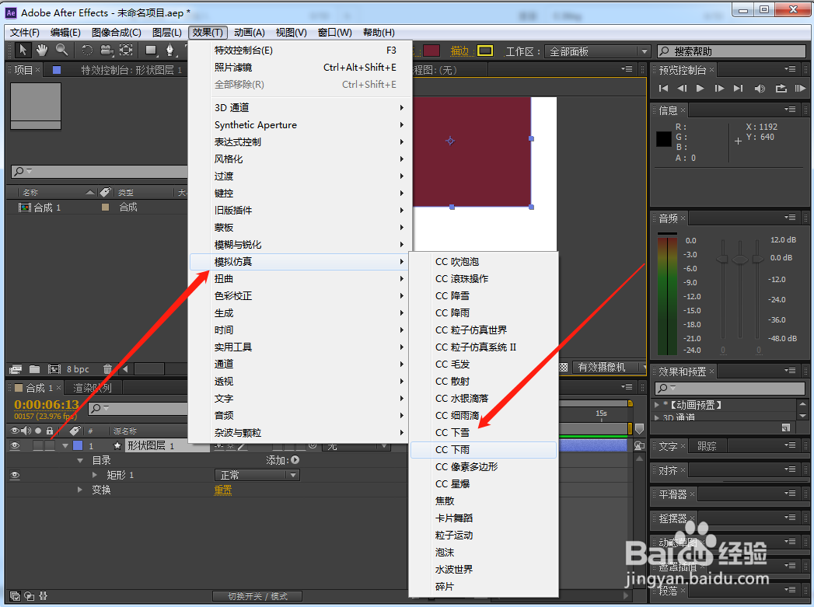Open the 图层(L) menu
This screenshot has height=607, width=814.
point(166,32)
